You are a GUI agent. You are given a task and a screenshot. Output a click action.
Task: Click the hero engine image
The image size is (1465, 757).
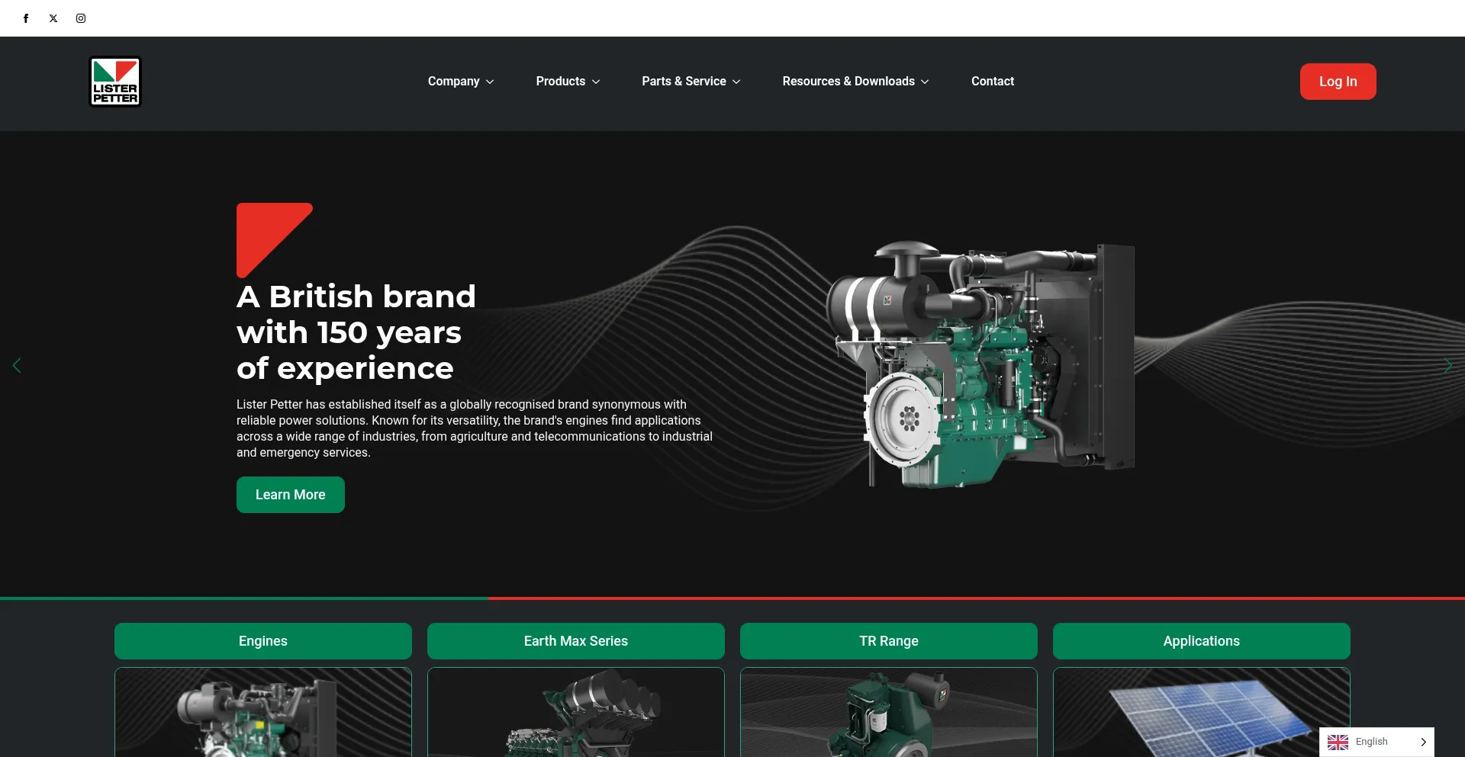(x=980, y=364)
